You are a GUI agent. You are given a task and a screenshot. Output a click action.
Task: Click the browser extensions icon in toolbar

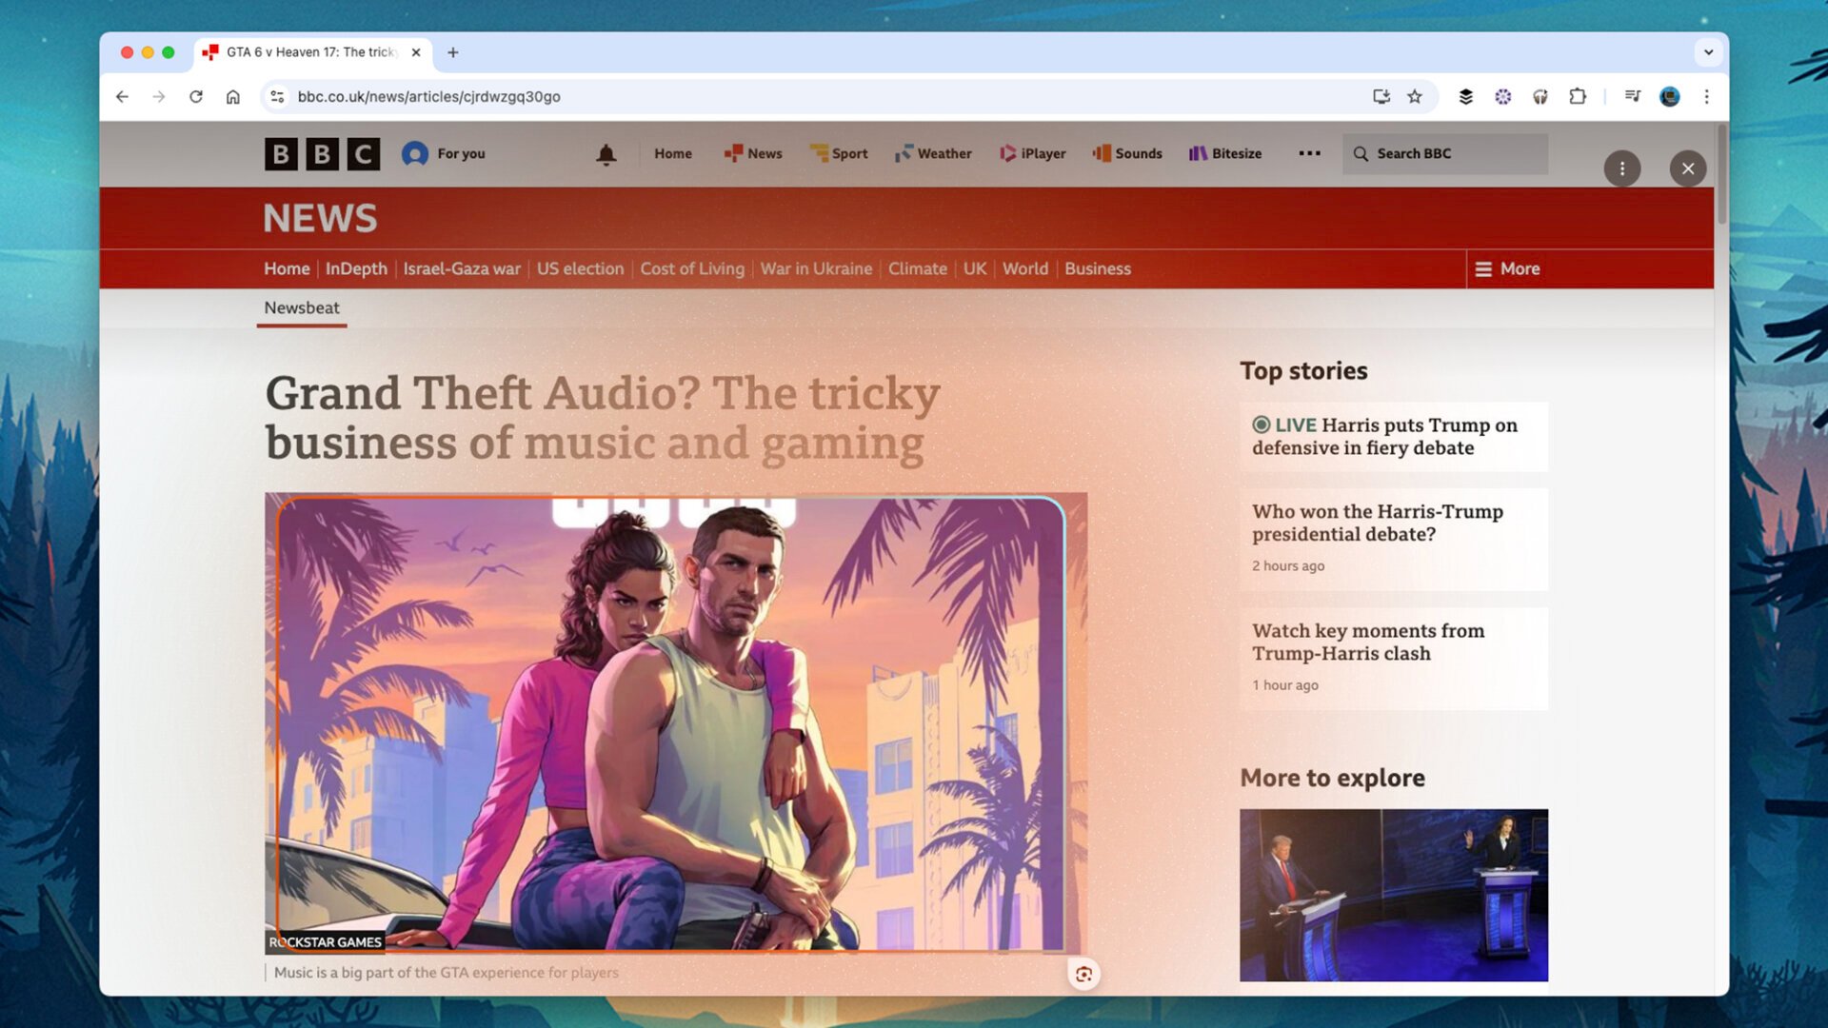click(1580, 97)
